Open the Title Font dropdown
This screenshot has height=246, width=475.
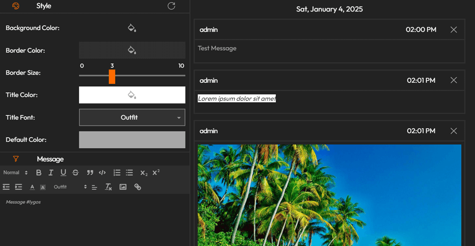132,117
